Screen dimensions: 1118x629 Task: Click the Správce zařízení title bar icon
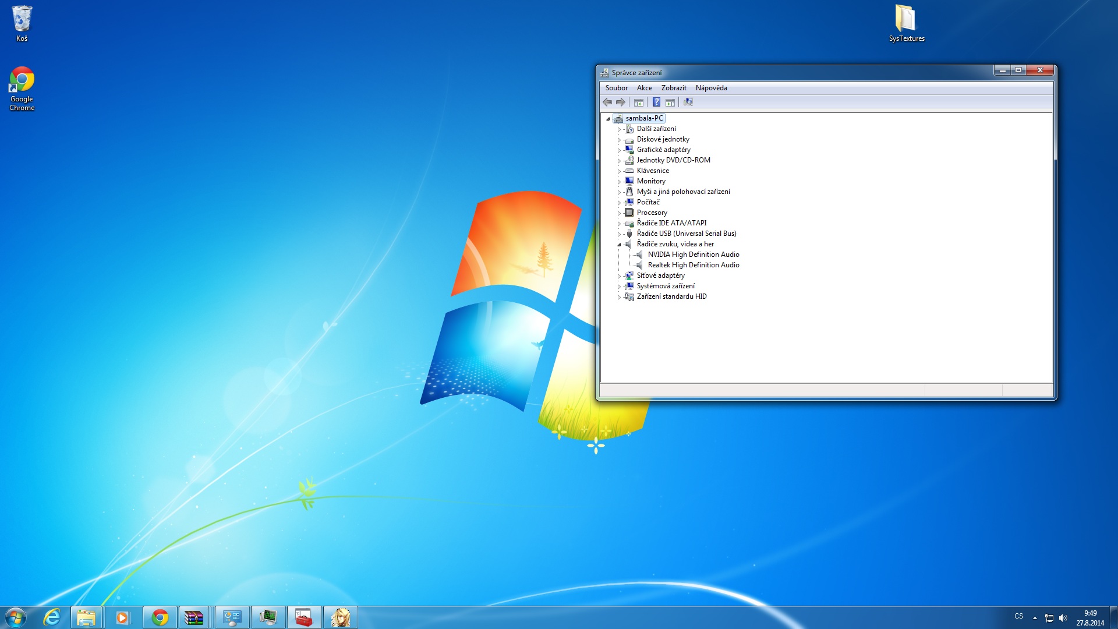point(605,73)
